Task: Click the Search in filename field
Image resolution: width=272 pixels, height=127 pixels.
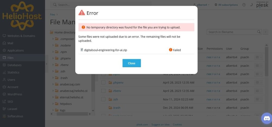Action: click(232, 32)
